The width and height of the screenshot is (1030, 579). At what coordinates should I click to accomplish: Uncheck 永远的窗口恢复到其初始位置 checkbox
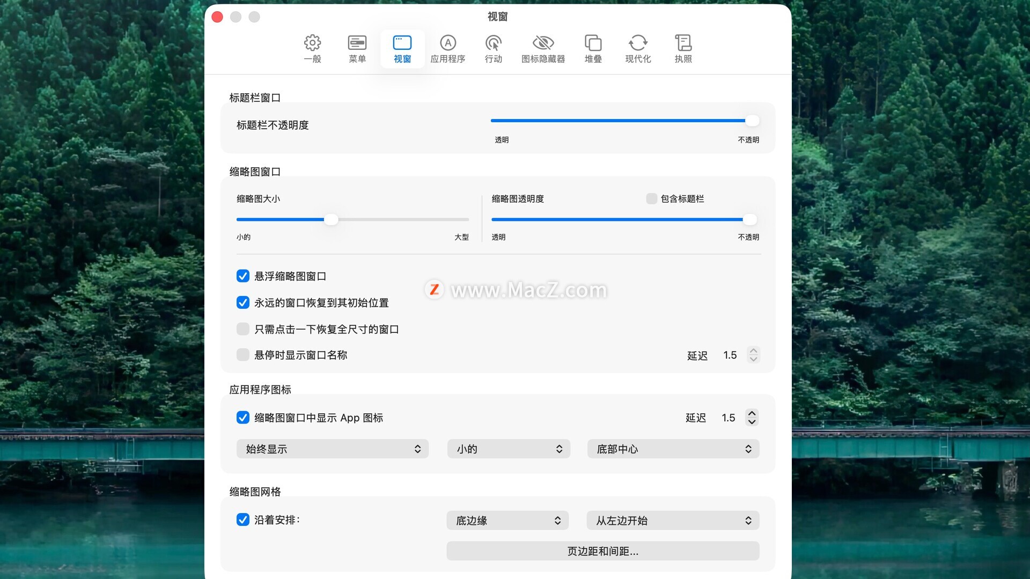[x=243, y=302]
